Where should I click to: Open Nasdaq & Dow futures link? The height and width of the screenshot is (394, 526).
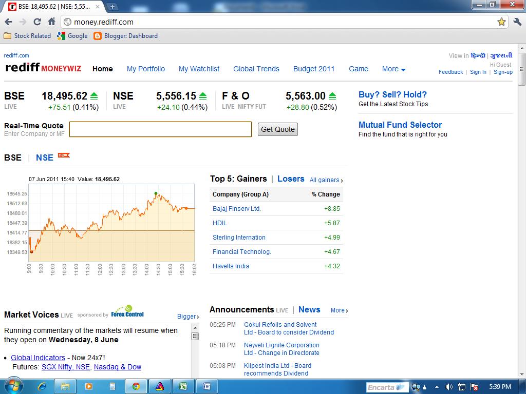tap(118, 367)
